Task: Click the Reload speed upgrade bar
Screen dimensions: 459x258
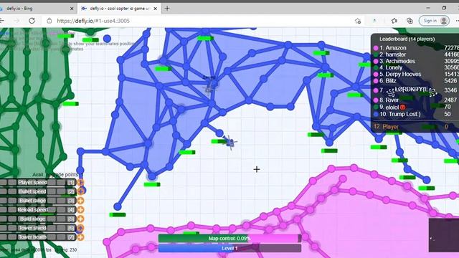Action: [x=38, y=210]
